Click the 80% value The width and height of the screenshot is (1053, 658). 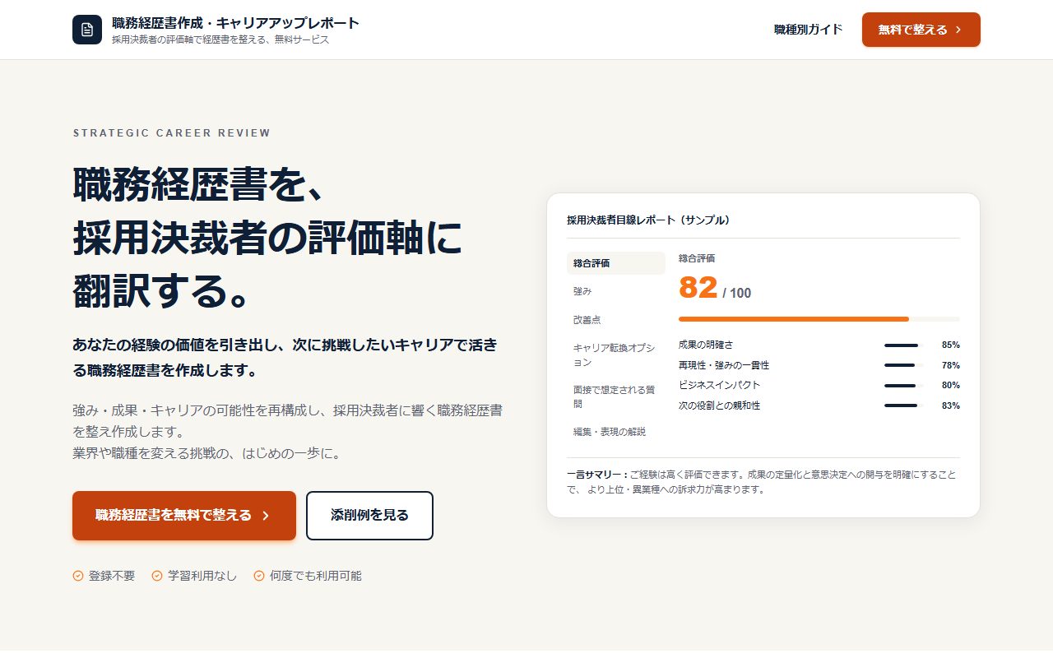click(x=951, y=386)
